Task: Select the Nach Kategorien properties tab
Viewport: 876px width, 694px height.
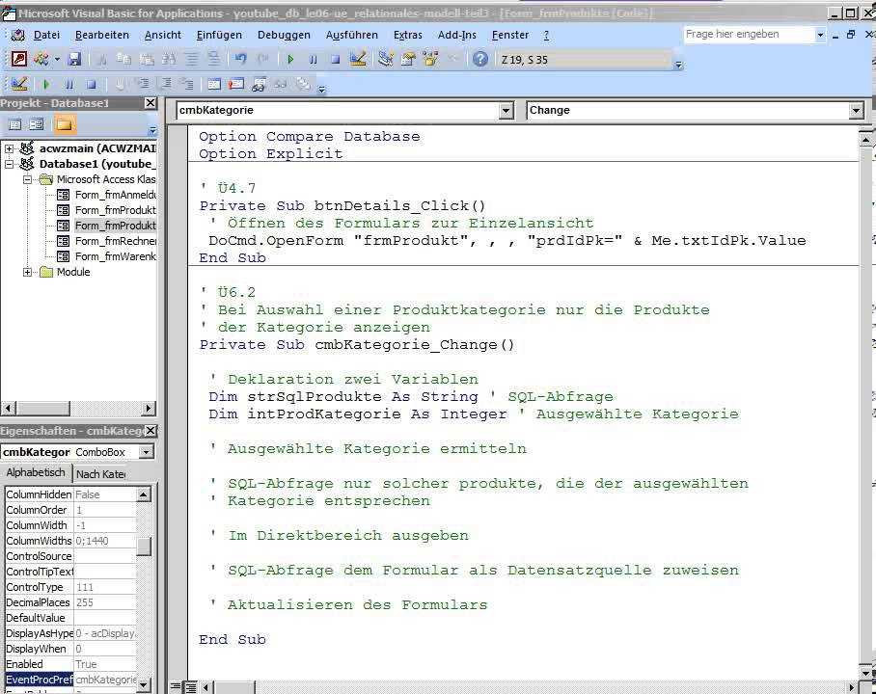Action: pyautogui.click(x=101, y=474)
